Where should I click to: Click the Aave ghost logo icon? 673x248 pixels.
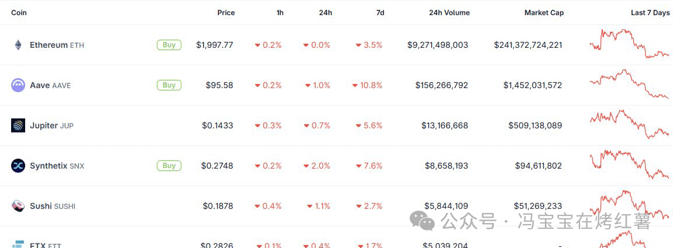click(18, 85)
